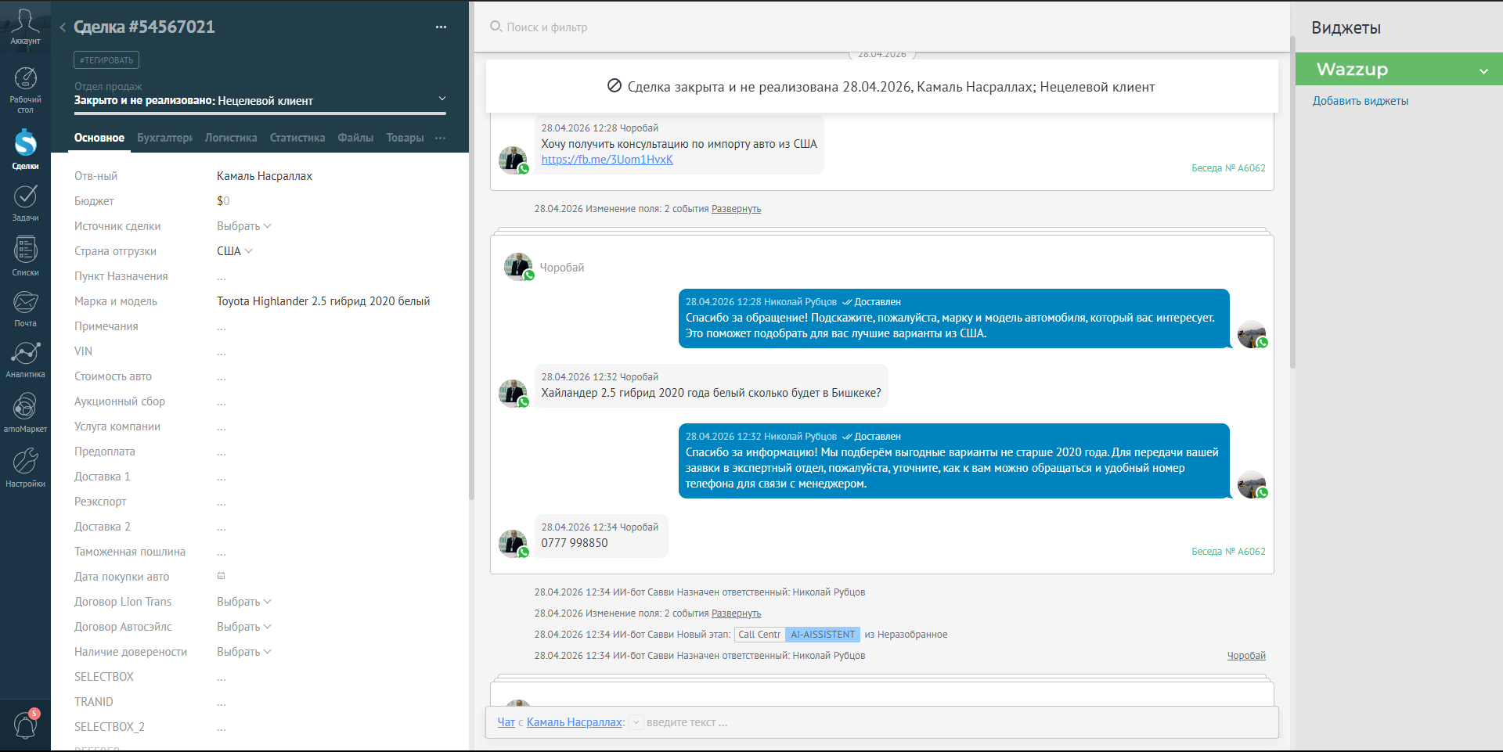Open deal options three-dot menu

[x=441, y=27]
